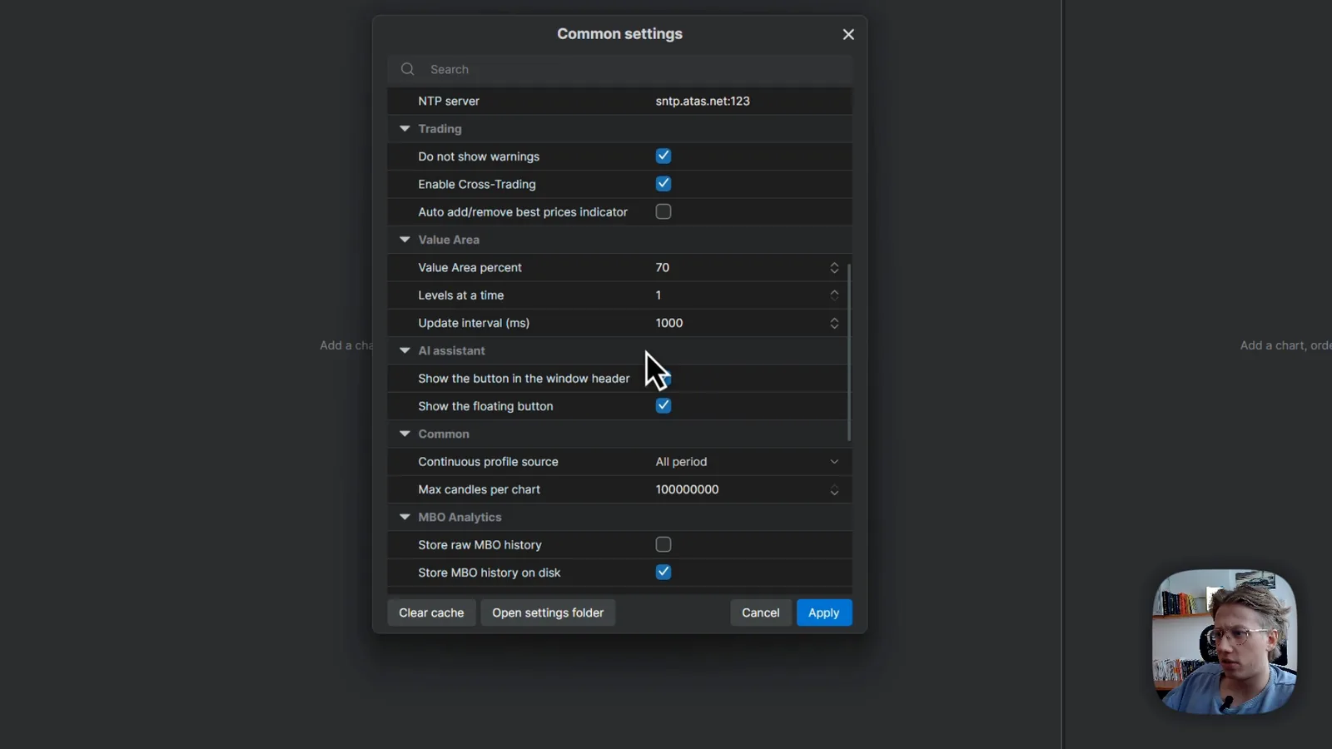The image size is (1332, 749).
Task: Collapse the Trading section
Action: pyautogui.click(x=405, y=129)
